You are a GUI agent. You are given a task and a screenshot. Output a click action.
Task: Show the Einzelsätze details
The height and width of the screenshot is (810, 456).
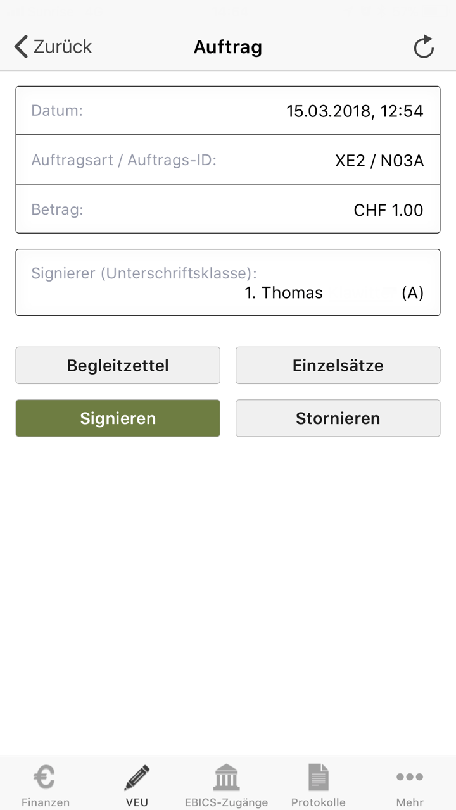click(x=338, y=365)
